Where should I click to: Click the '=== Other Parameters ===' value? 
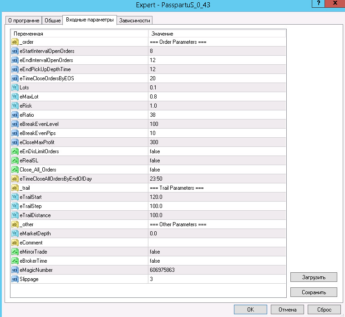[178, 224]
